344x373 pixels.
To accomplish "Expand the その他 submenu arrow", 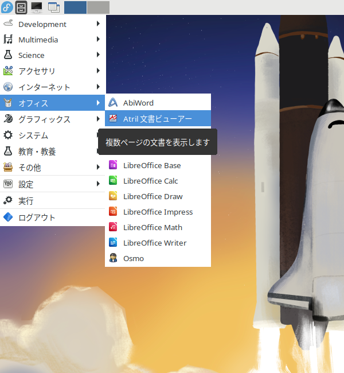I will pos(98,167).
